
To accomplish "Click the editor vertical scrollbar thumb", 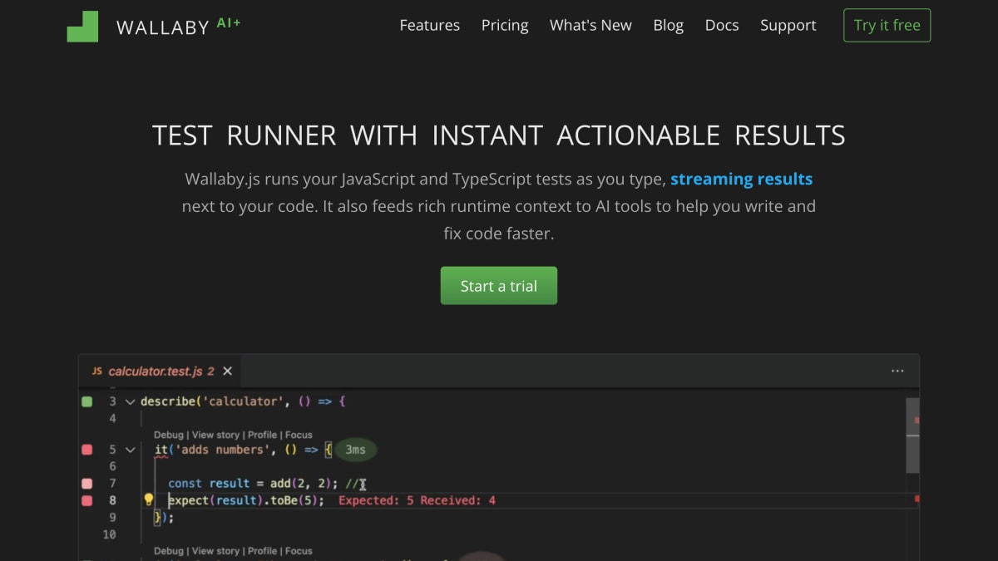I will point(912,435).
